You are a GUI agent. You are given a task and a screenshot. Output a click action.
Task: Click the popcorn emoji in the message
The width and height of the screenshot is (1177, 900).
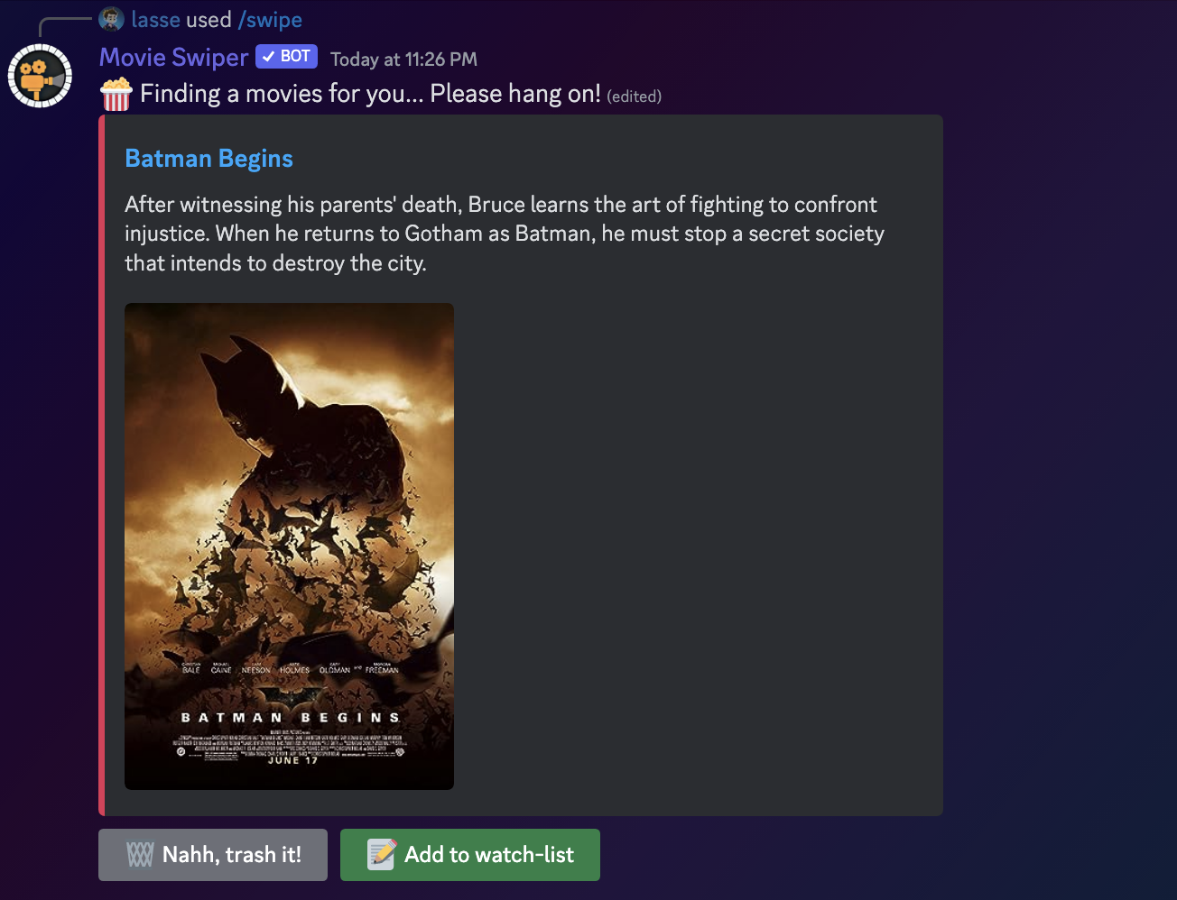click(116, 95)
